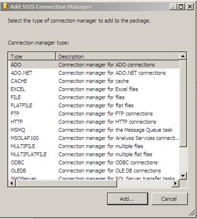This screenshot has width=197, height=219.
Task: Select the ODBC connection manager
Action: [x=95, y=162]
